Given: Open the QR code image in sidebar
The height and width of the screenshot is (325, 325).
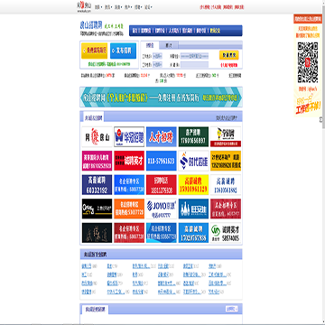Looking at the screenshot, I should click(x=308, y=62).
